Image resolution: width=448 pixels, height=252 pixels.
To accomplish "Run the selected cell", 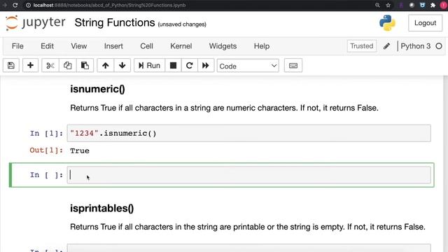I will [149, 65].
